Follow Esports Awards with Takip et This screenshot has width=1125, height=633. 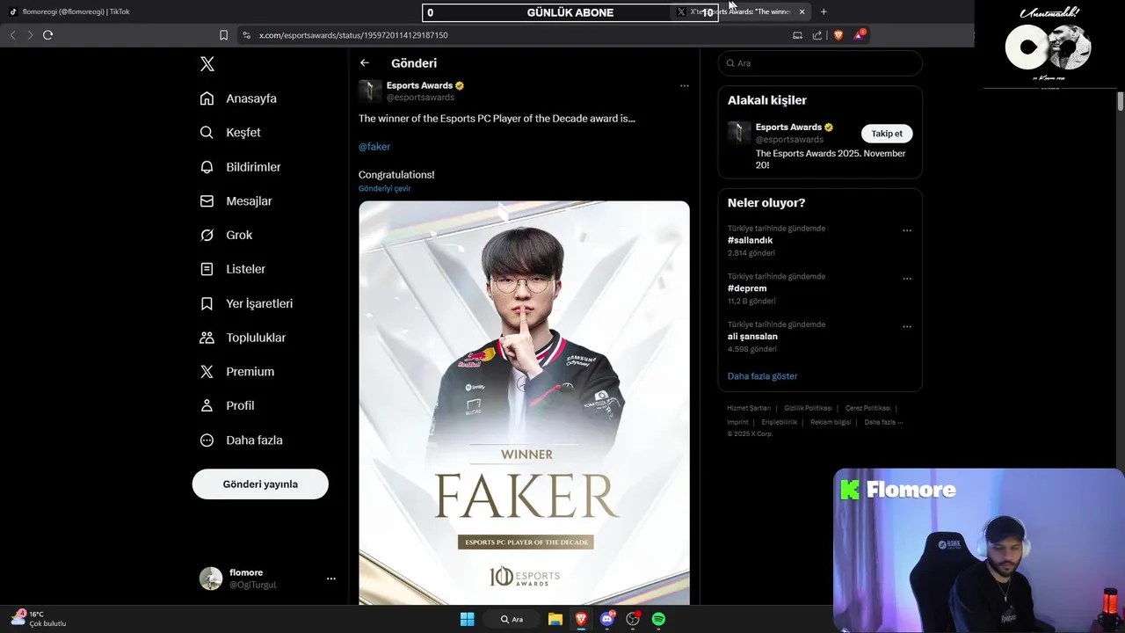887,134
